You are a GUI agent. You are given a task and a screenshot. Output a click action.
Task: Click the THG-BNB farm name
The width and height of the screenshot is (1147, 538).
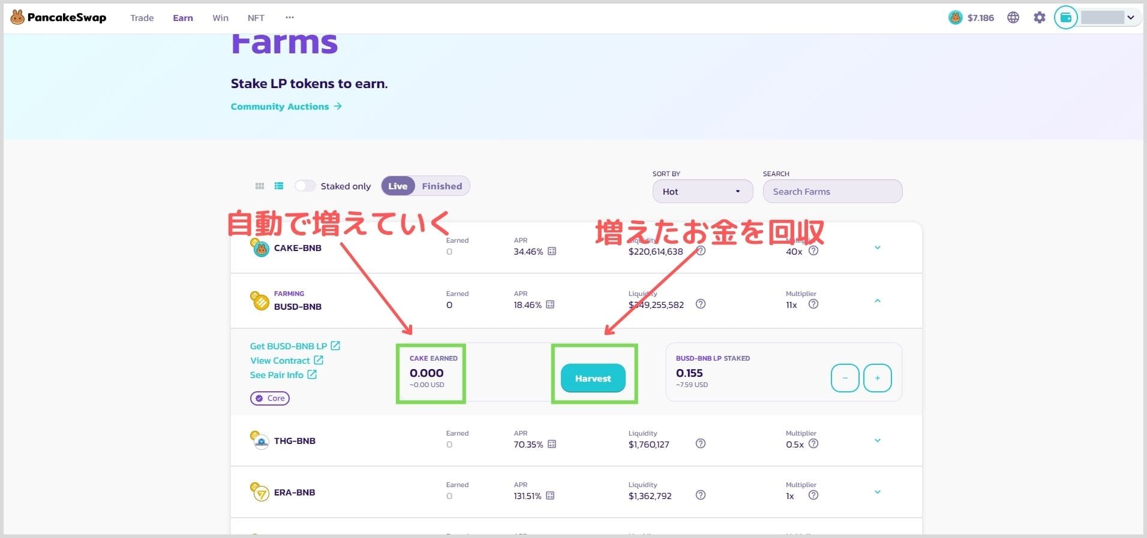click(295, 440)
